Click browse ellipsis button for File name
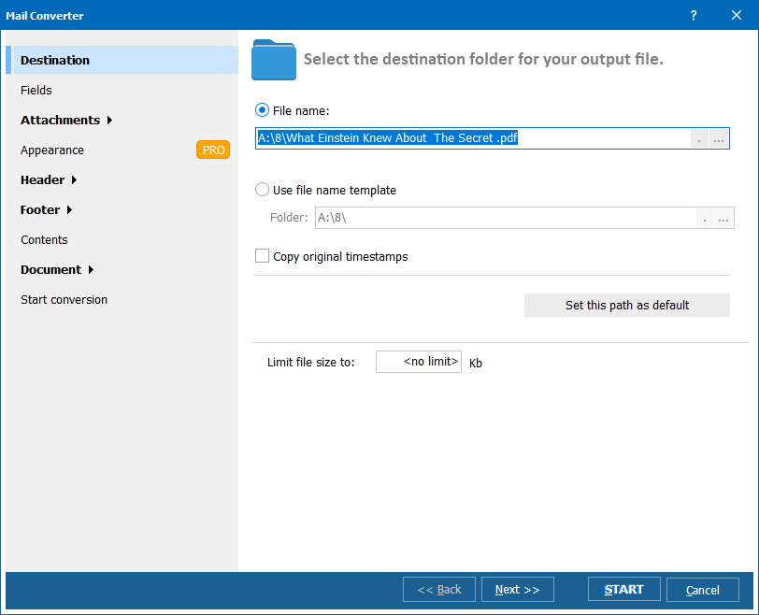The image size is (759, 615). (719, 139)
